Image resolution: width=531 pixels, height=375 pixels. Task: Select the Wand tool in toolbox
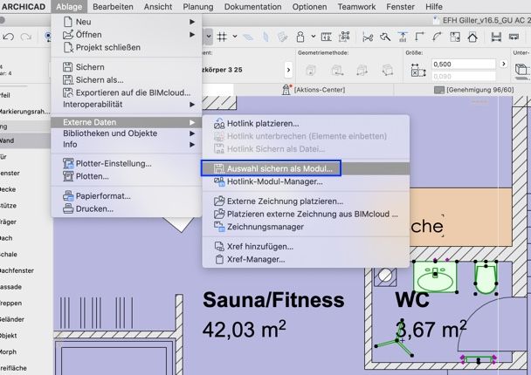9,140
